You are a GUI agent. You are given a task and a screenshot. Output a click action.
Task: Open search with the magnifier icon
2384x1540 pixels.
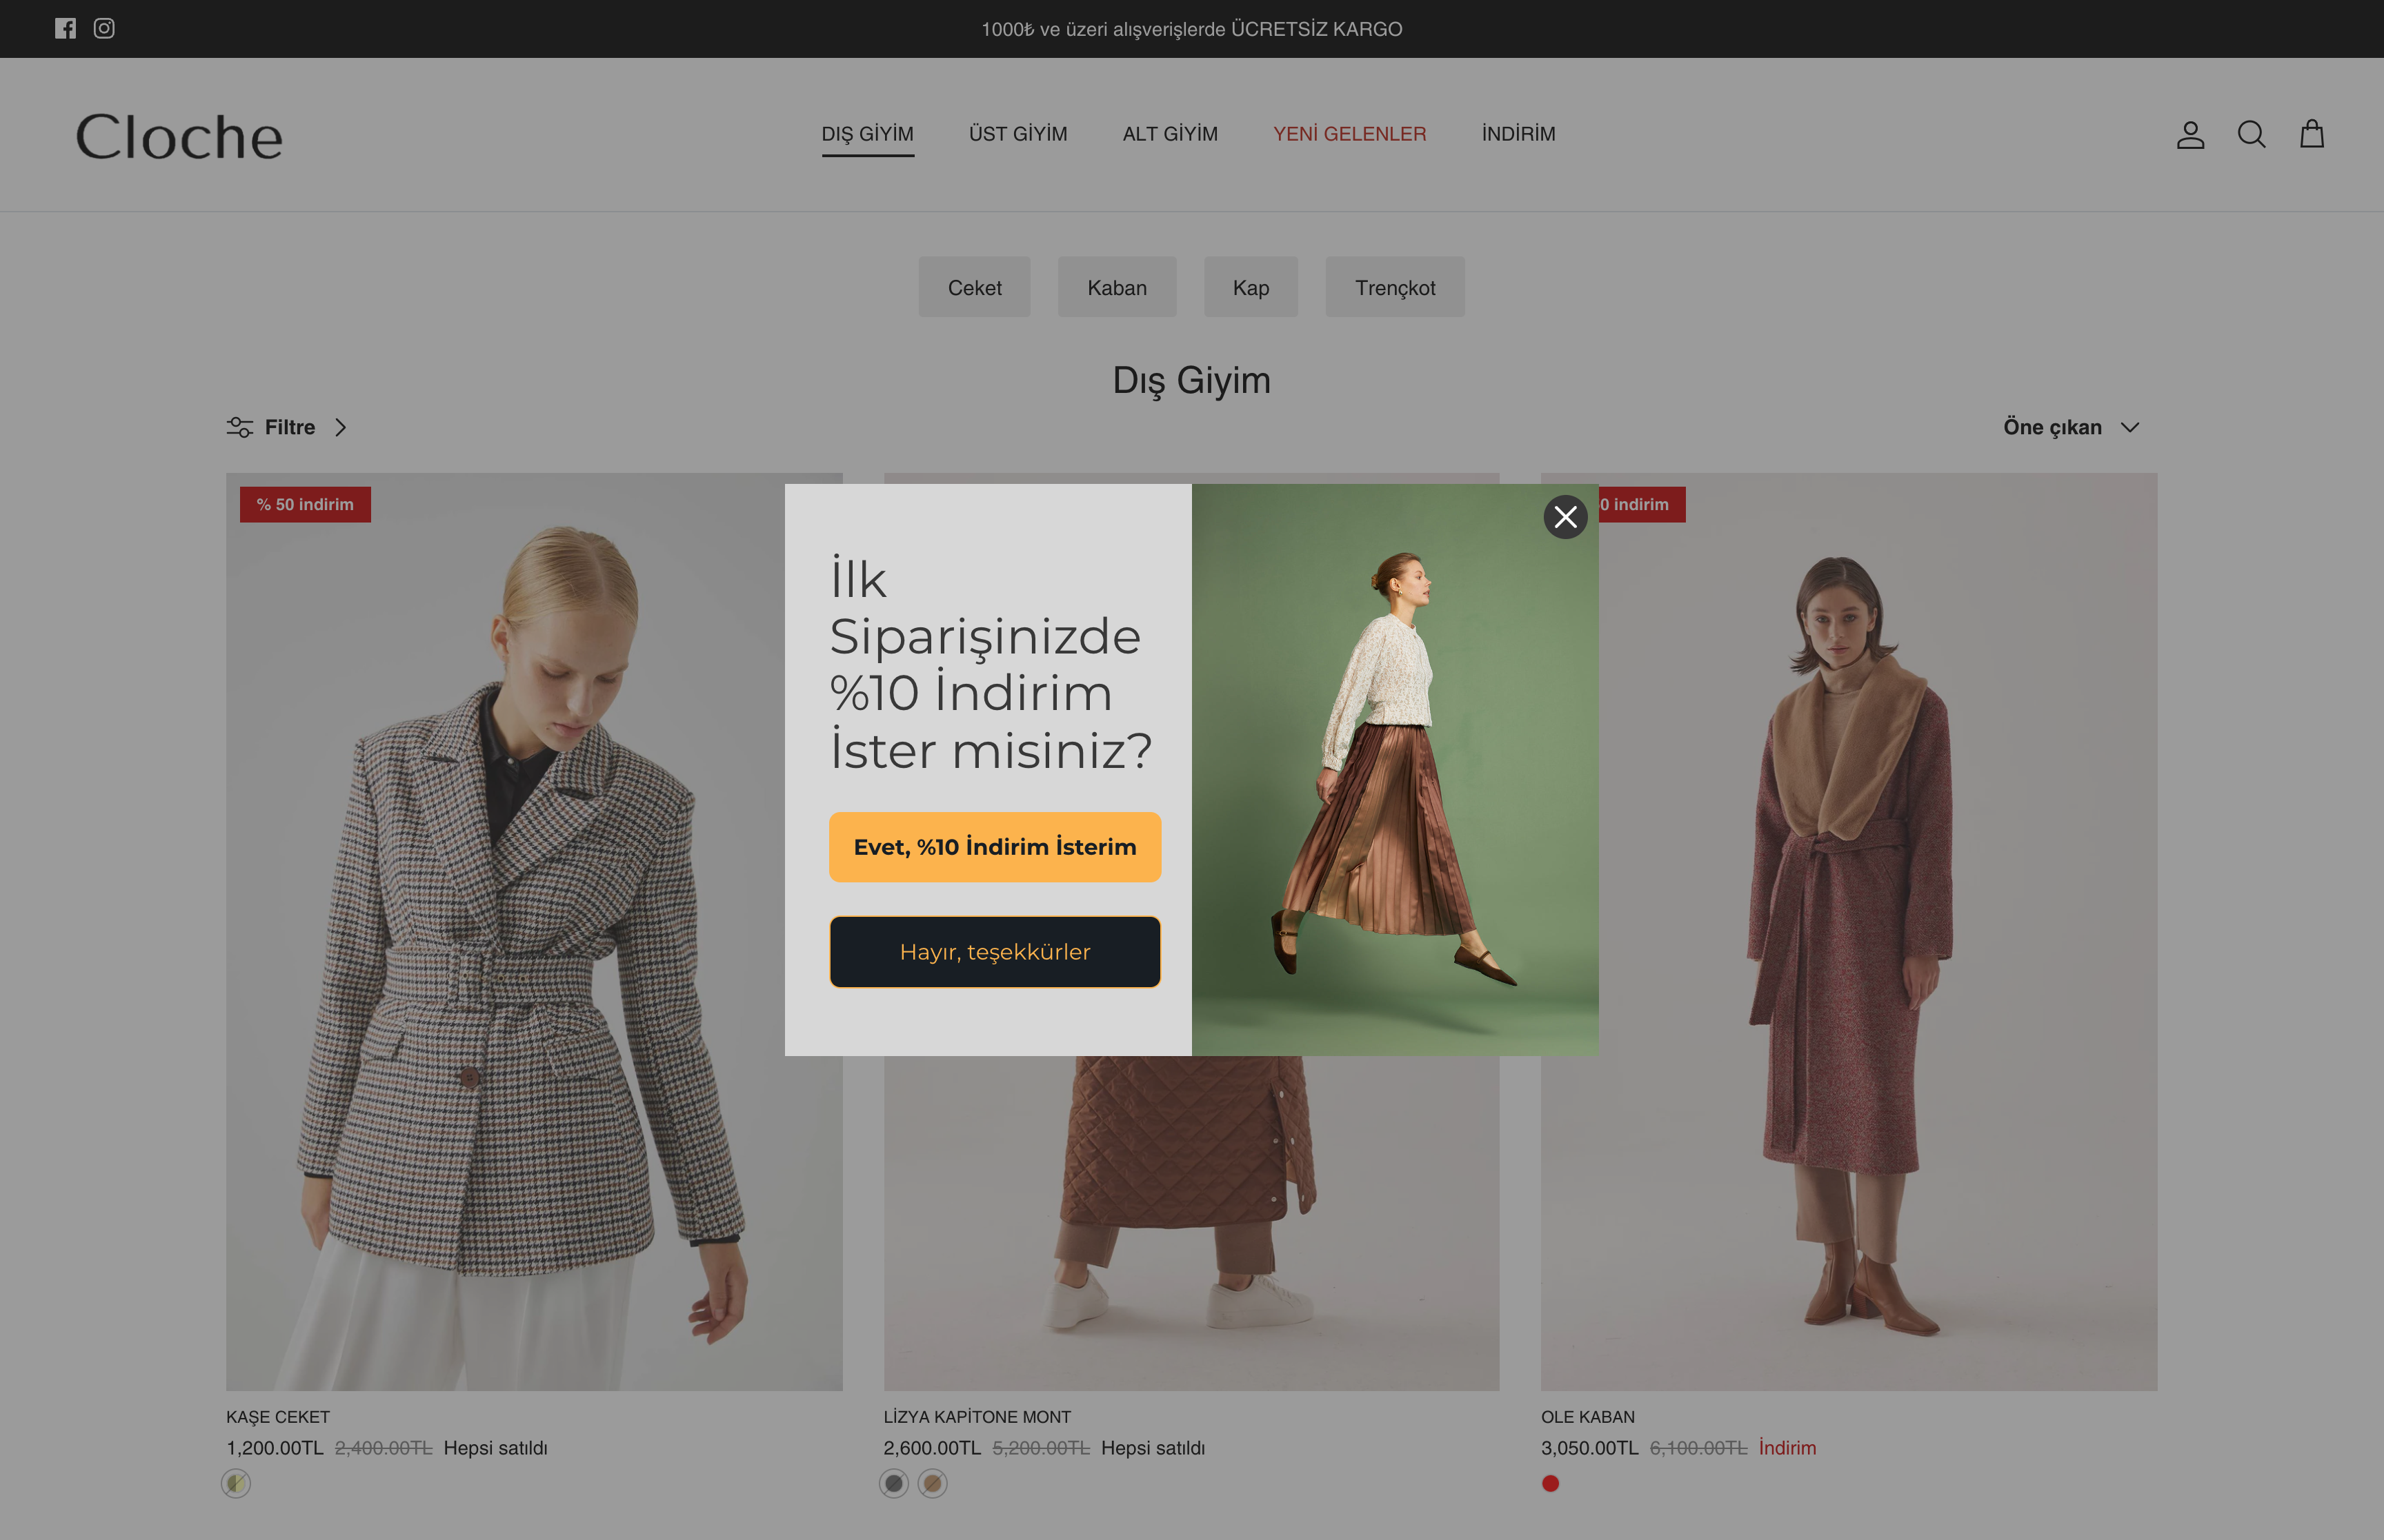pos(2251,135)
